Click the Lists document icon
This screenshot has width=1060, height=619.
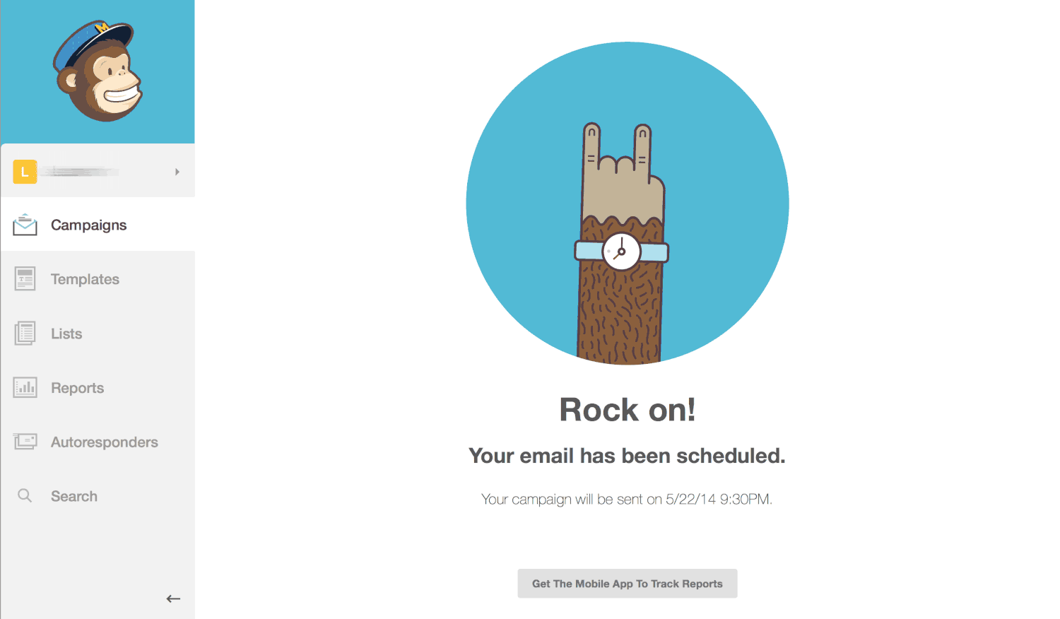25,334
